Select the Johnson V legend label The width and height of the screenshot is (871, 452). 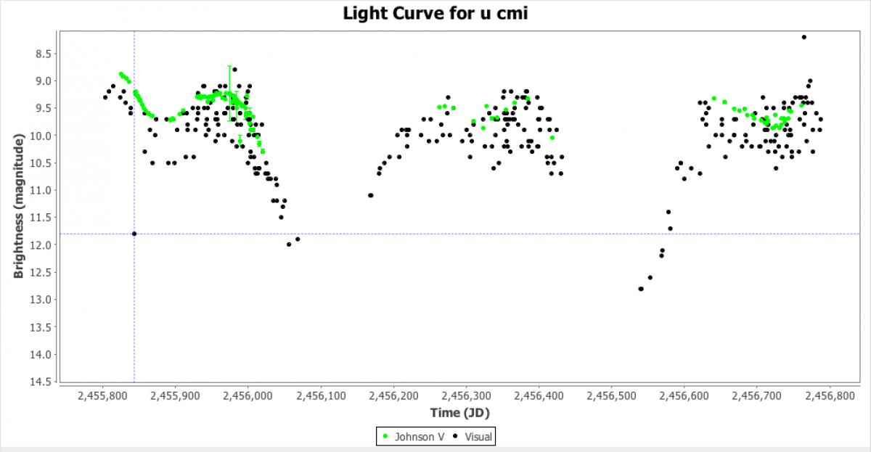click(415, 436)
